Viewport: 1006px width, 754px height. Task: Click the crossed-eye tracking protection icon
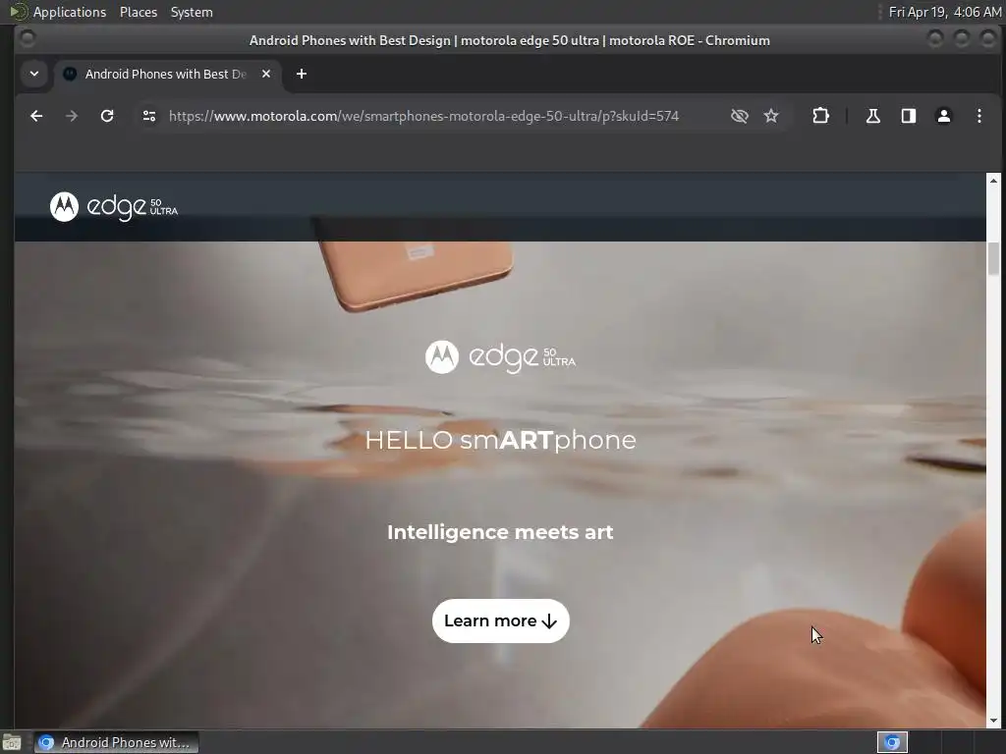(x=739, y=116)
